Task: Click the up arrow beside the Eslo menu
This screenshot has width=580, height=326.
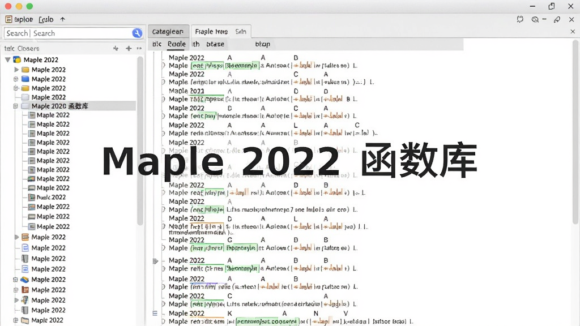Action: coord(62,19)
